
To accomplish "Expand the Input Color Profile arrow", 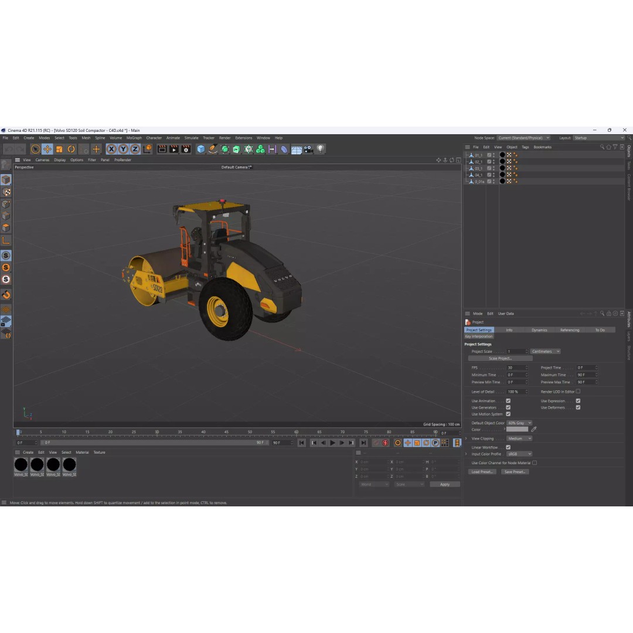I will coord(467,454).
